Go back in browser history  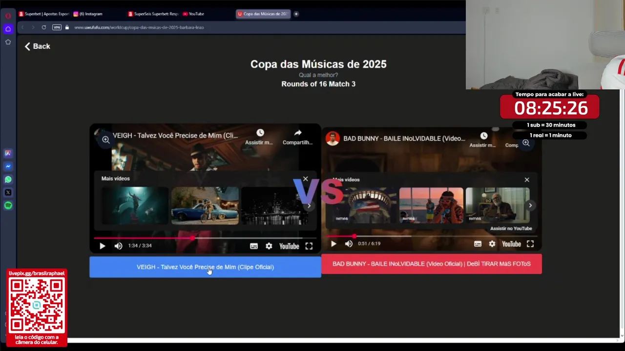(22, 27)
